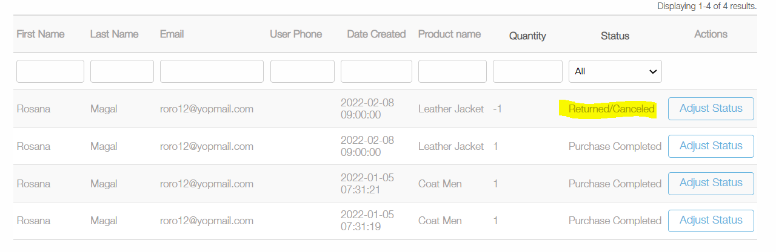This screenshot has height=252, width=776.
Task: Sort by Last Name column header
Action: point(114,34)
